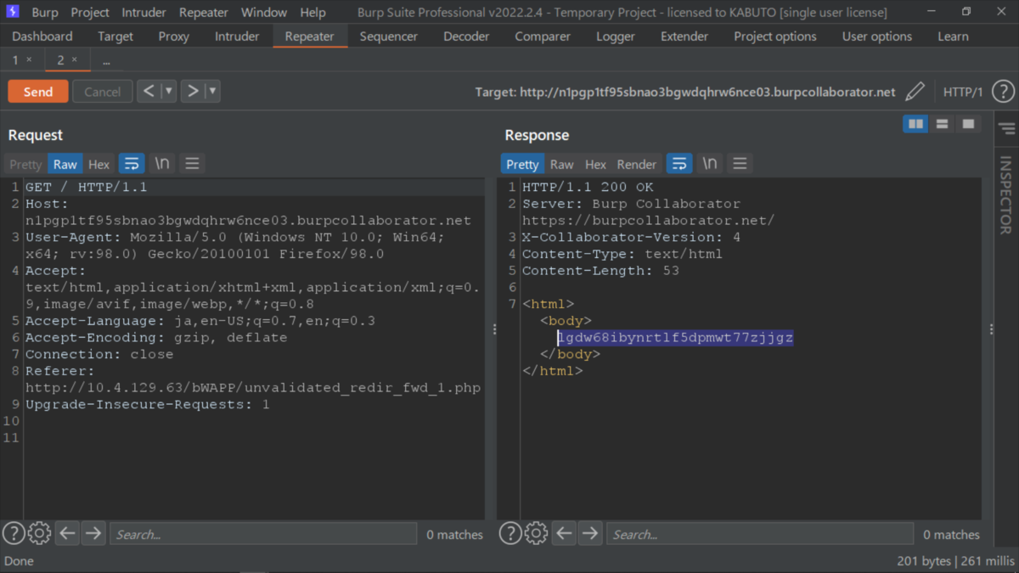
Task: Toggle word wrap icon in Response panel
Action: click(679, 164)
